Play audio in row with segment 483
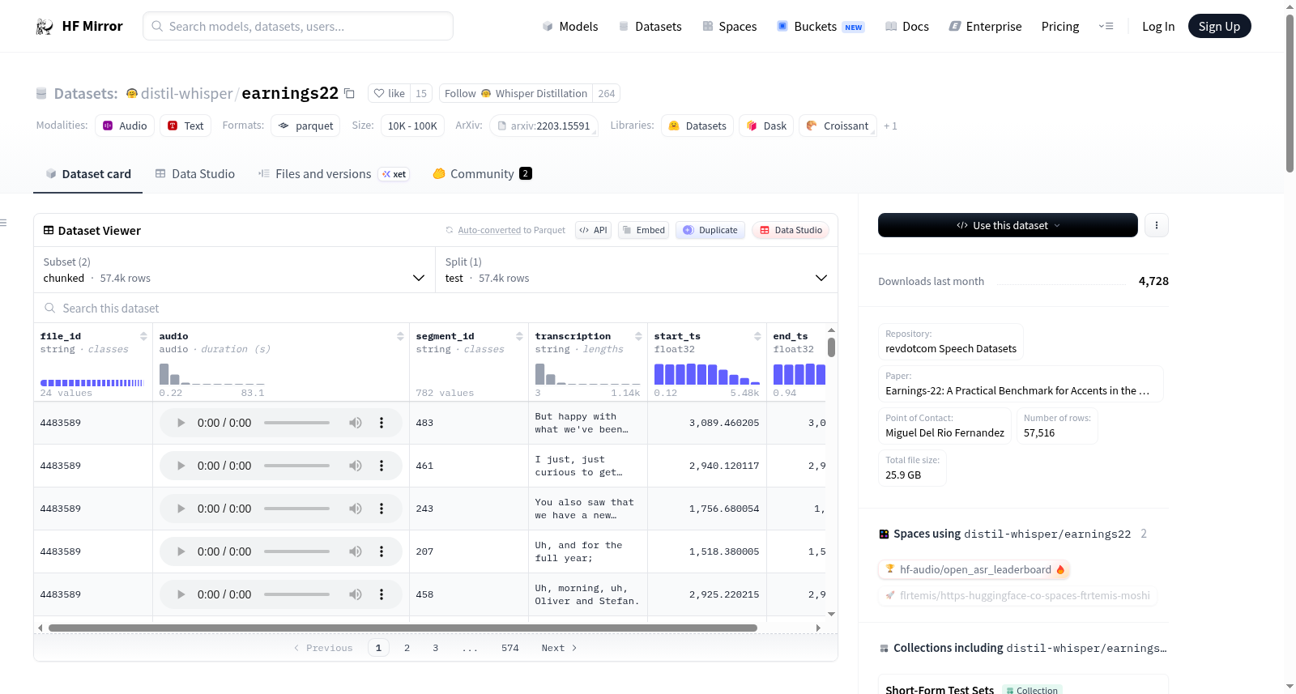1296x694 pixels. point(181,423)
